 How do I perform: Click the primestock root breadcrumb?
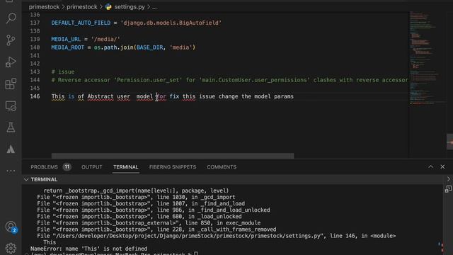44,7
